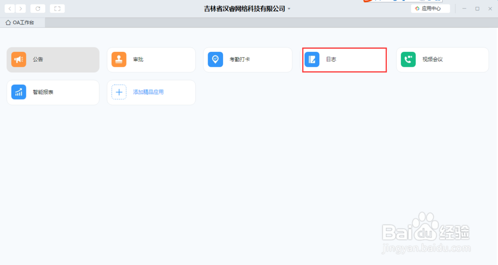The height and width of the screenshot is (265, 498).
Task: Close the window
Action: tap(490, 8)
